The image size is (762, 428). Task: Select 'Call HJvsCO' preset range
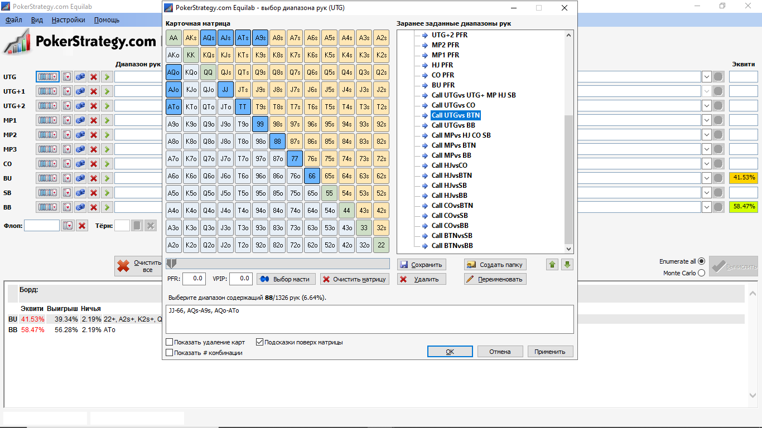450,166
